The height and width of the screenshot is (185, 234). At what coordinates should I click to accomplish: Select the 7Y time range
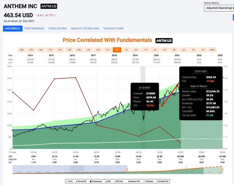[x=146, y=50]
